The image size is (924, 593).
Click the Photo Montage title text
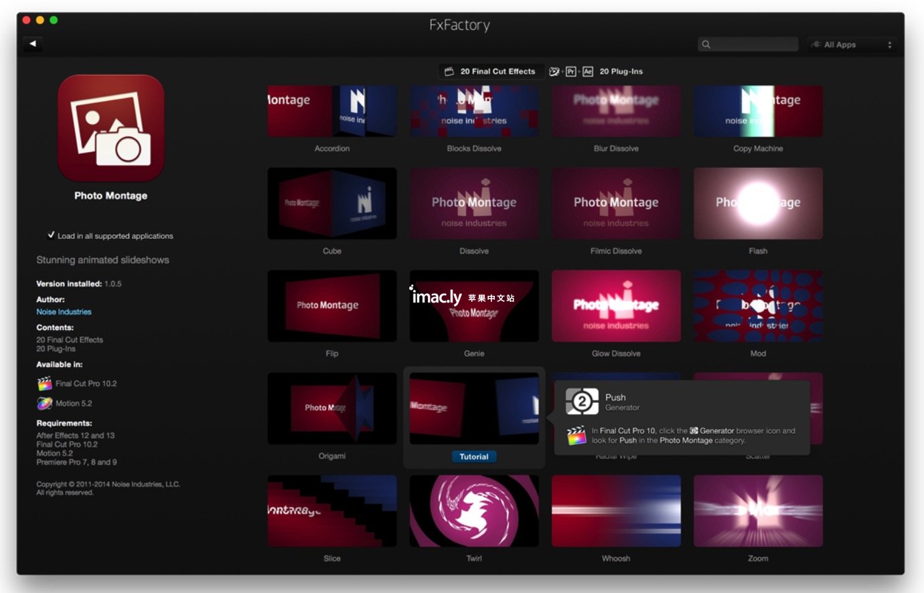click(111, 195)
